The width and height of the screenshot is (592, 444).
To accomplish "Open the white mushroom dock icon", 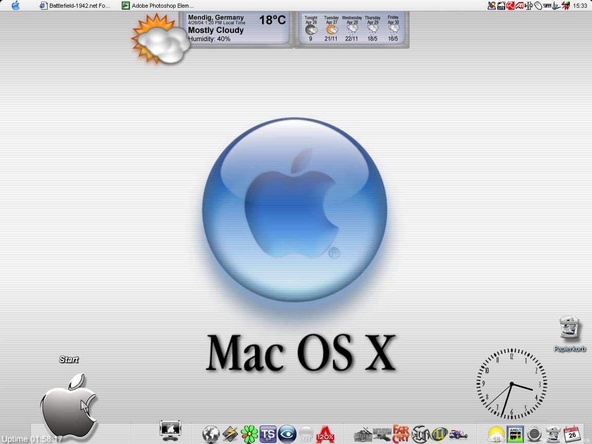I will click(306, 434).
